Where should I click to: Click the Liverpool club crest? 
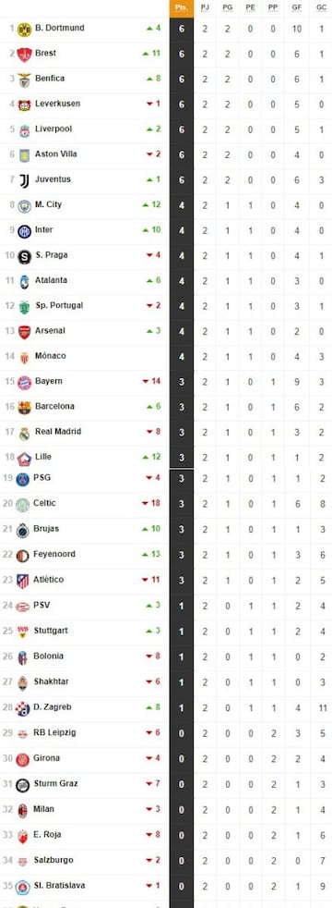(x=24, y=129)
